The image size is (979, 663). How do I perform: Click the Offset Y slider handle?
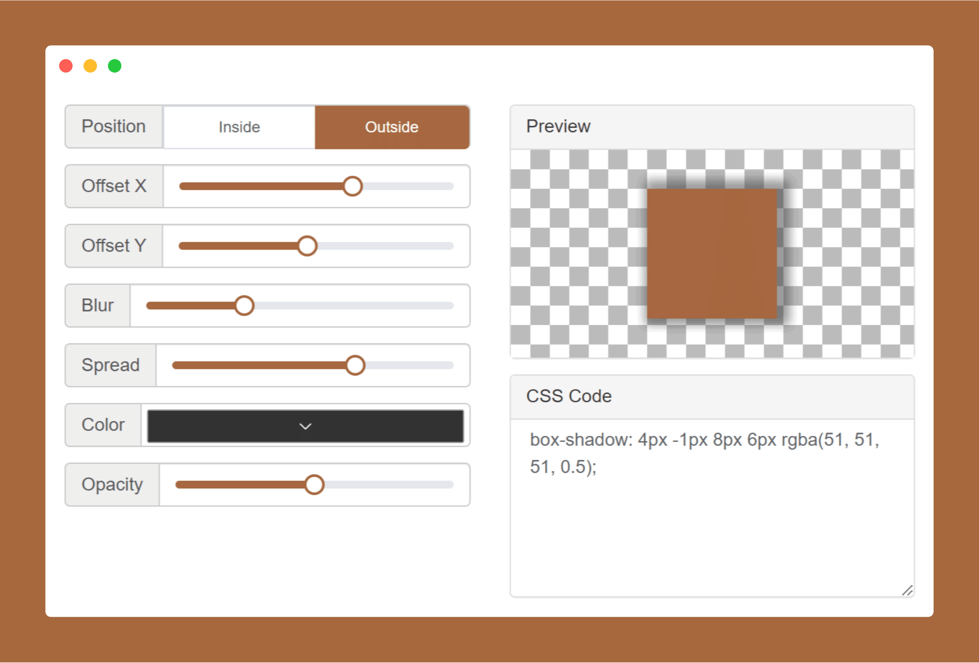tap(307, 246)
